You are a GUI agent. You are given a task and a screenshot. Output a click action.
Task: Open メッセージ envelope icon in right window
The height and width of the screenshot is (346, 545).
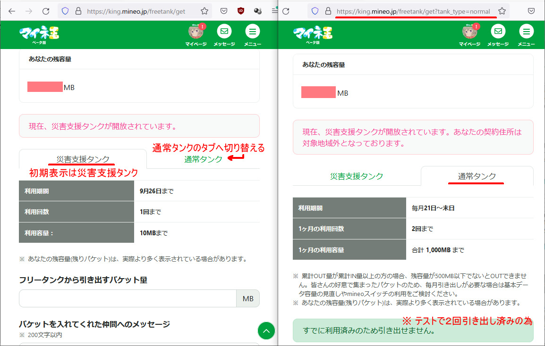498,32
